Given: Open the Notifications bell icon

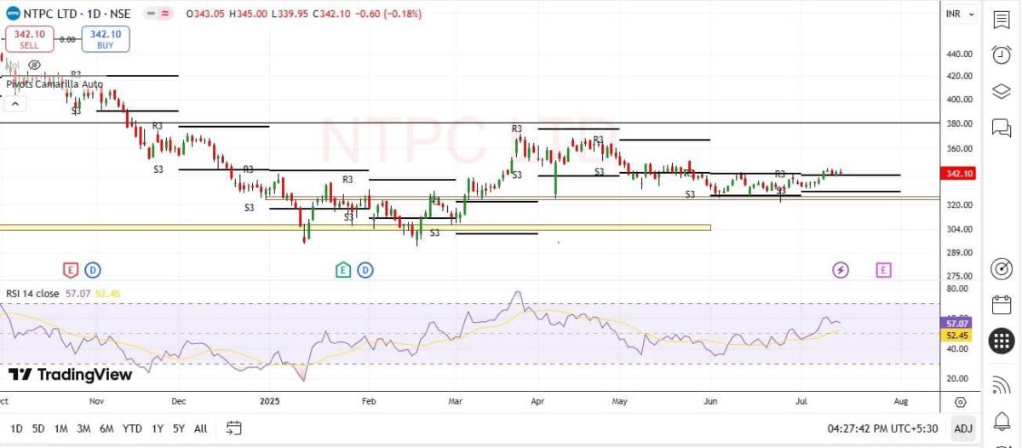Looking at the screenshot, I should tap(1001, 421).
